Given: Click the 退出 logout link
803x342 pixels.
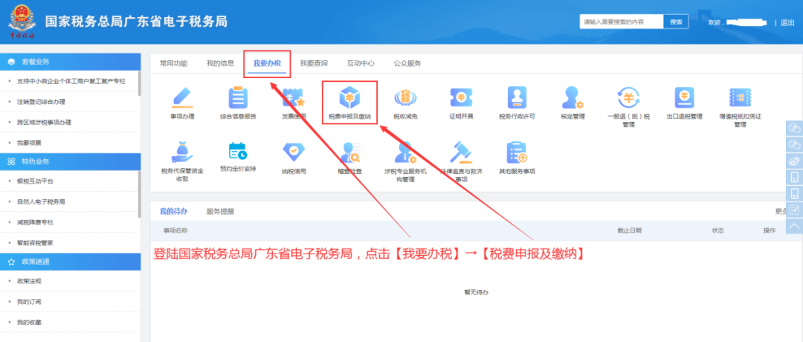Looking at the screenshot, I should [787, 22].
